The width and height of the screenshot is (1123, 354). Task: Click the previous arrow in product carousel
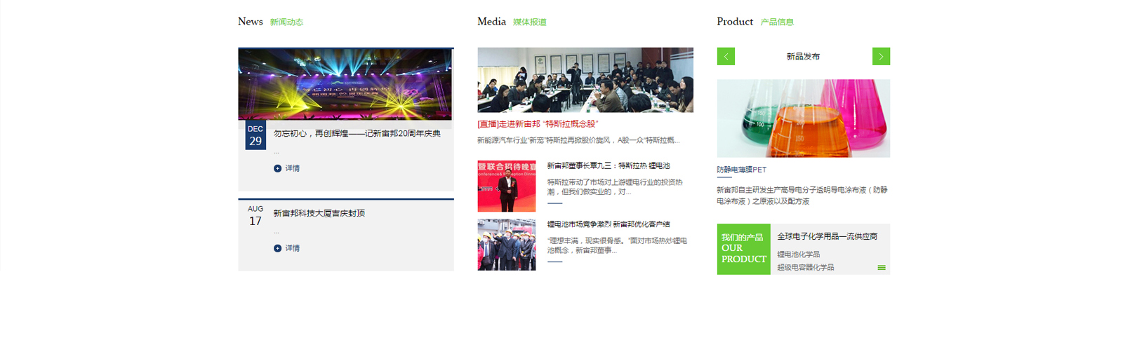[x=726, y=56]
